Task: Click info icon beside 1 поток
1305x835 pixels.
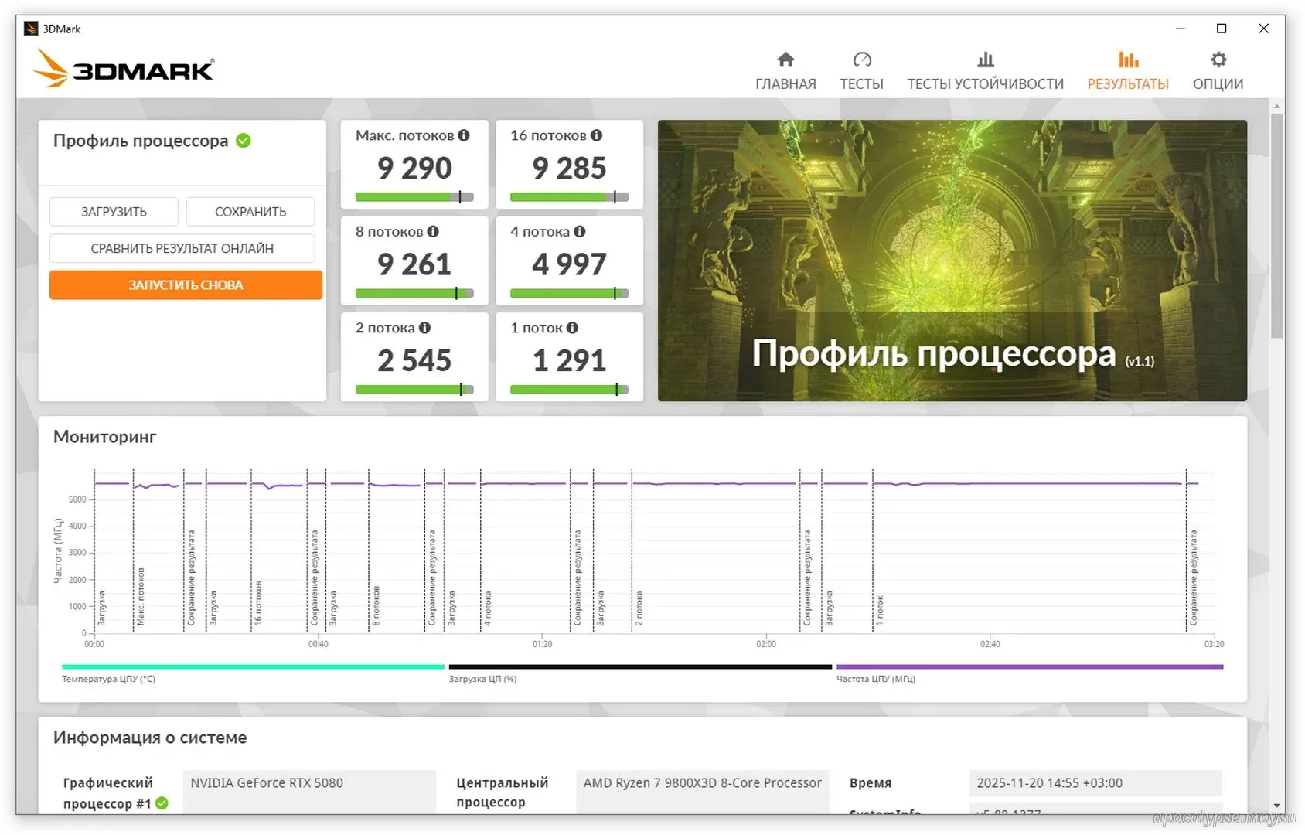Action: tap(572, 328)
